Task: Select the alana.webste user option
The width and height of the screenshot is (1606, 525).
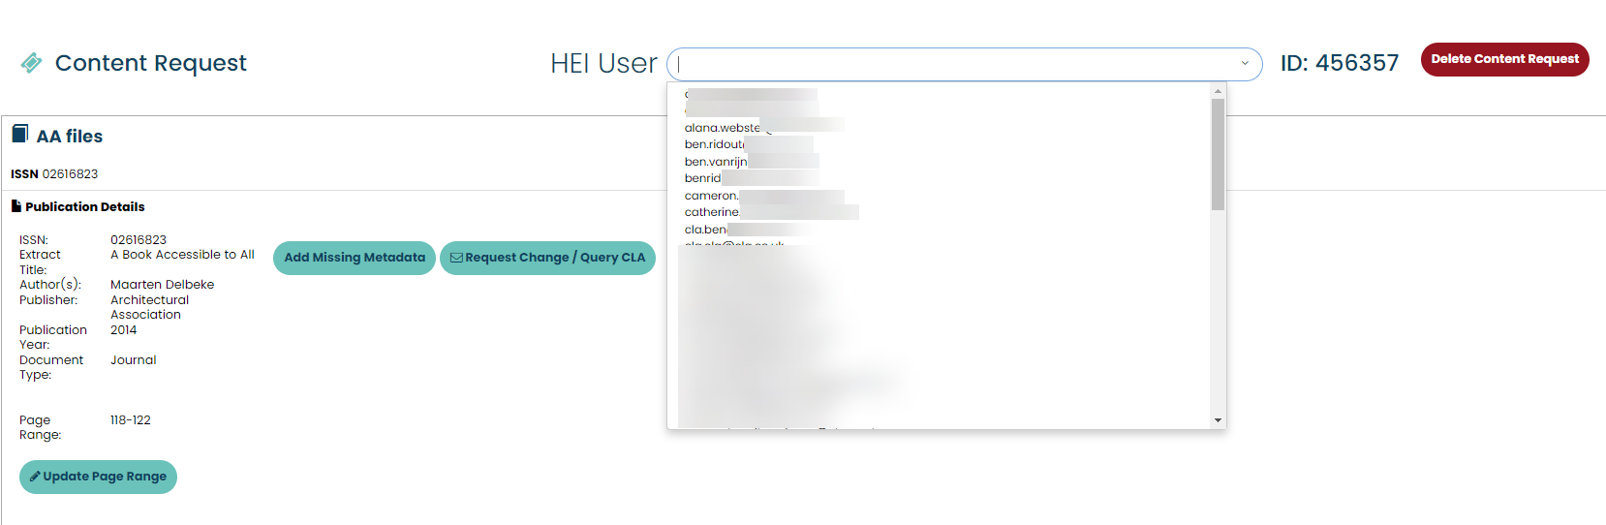Action: tap(723, 128)
